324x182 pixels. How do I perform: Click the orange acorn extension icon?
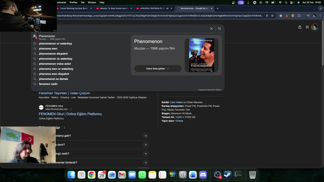tap(287, 16)
